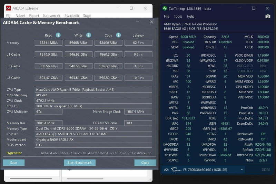Click the Nitro 2/3/1 value
Image resolution: width=276 pixels, height=184 pixels.
pos(263,160)
